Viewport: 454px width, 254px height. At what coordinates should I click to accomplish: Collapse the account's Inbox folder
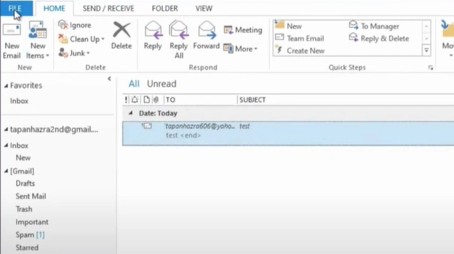pos(6,145)
